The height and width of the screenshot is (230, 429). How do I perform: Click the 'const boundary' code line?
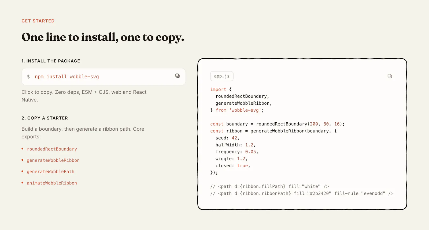click(x=278, y=124)
